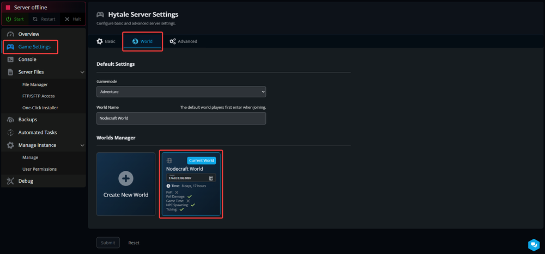Click the Reset link
545x254 pixels.
[134, 243]
